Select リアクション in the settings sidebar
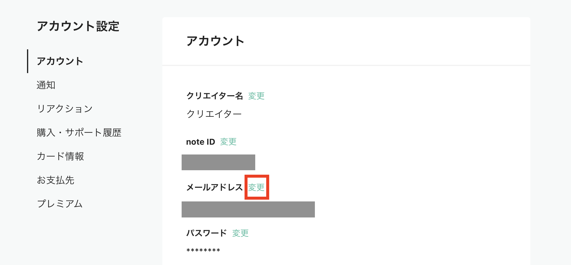The image size is (571, 265). coord(65,109)
